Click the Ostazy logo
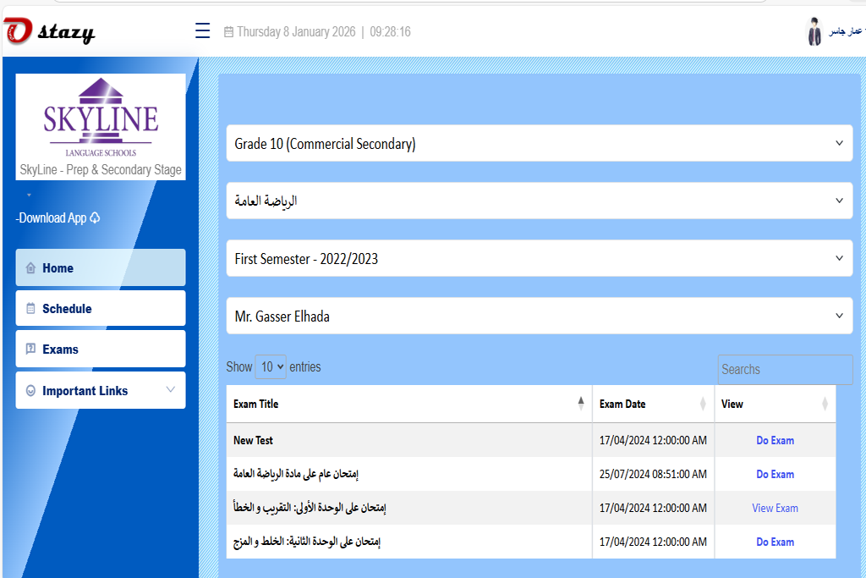The height and width of the screenshot is (578, 866). tap(49, 33)
